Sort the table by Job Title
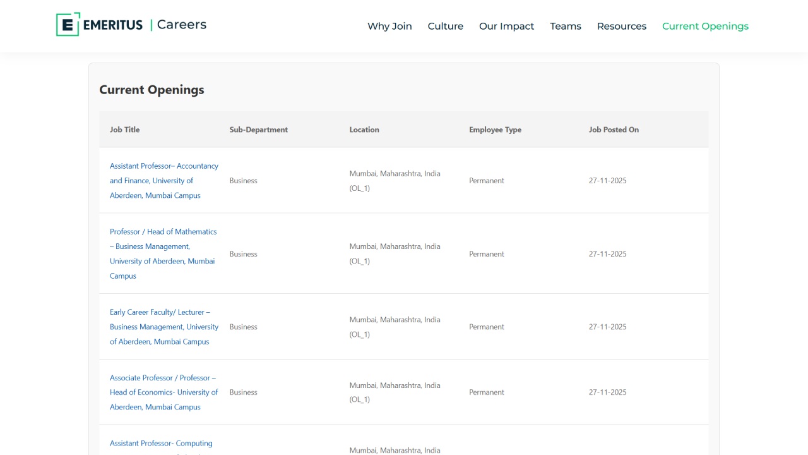808x455 pixels. 124,130
